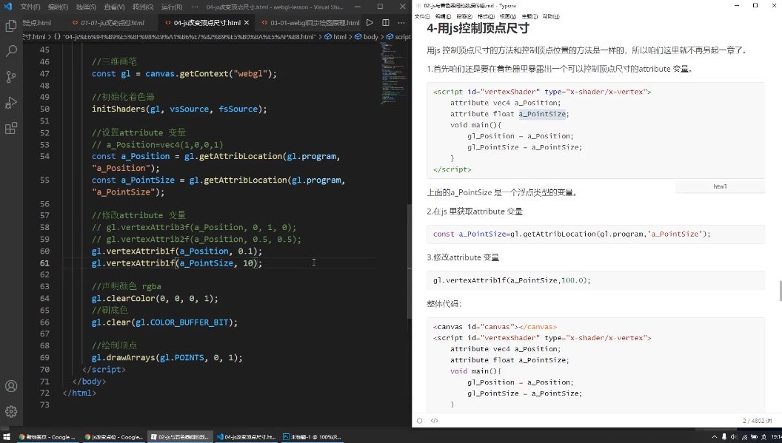Click the outline circle icon in Typora
Image resolution: width=782 pixels, height=443 pixels.
419,420
